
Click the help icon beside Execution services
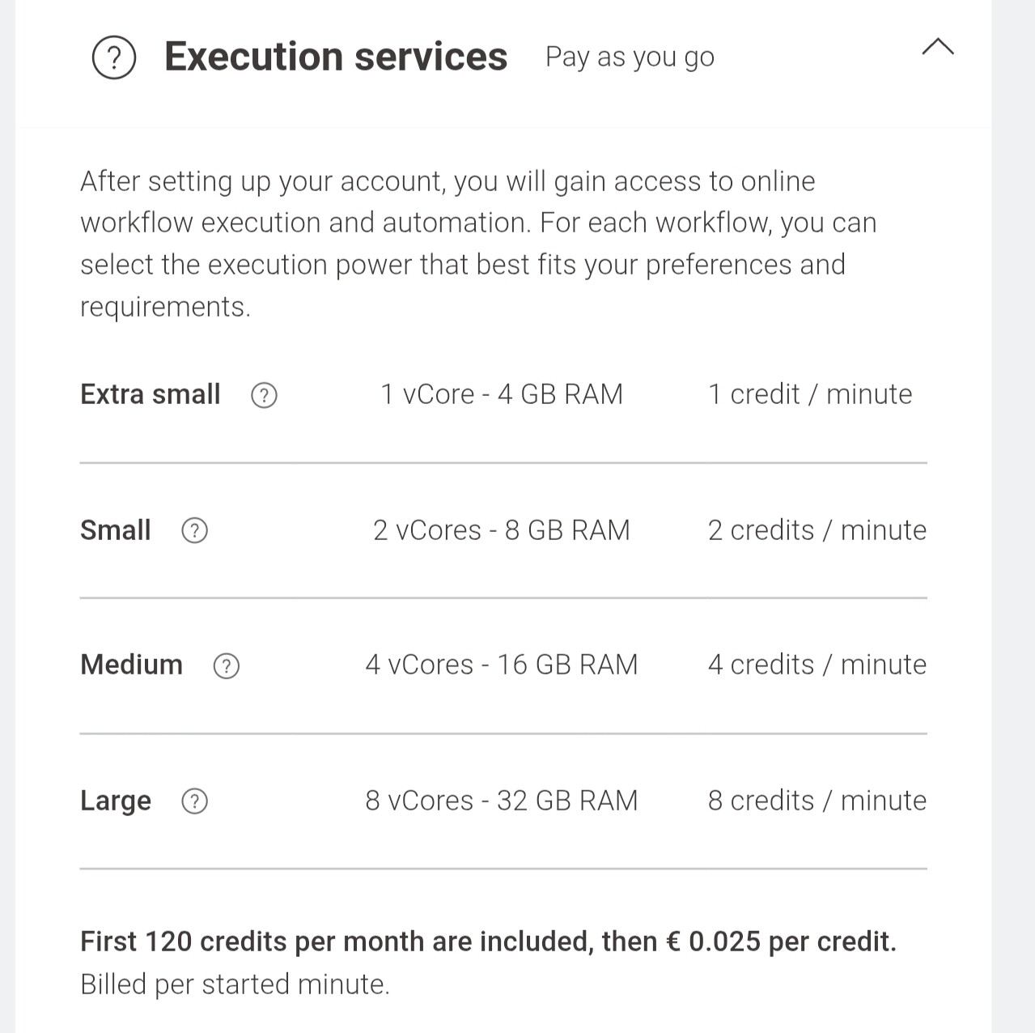pos(114,58)
